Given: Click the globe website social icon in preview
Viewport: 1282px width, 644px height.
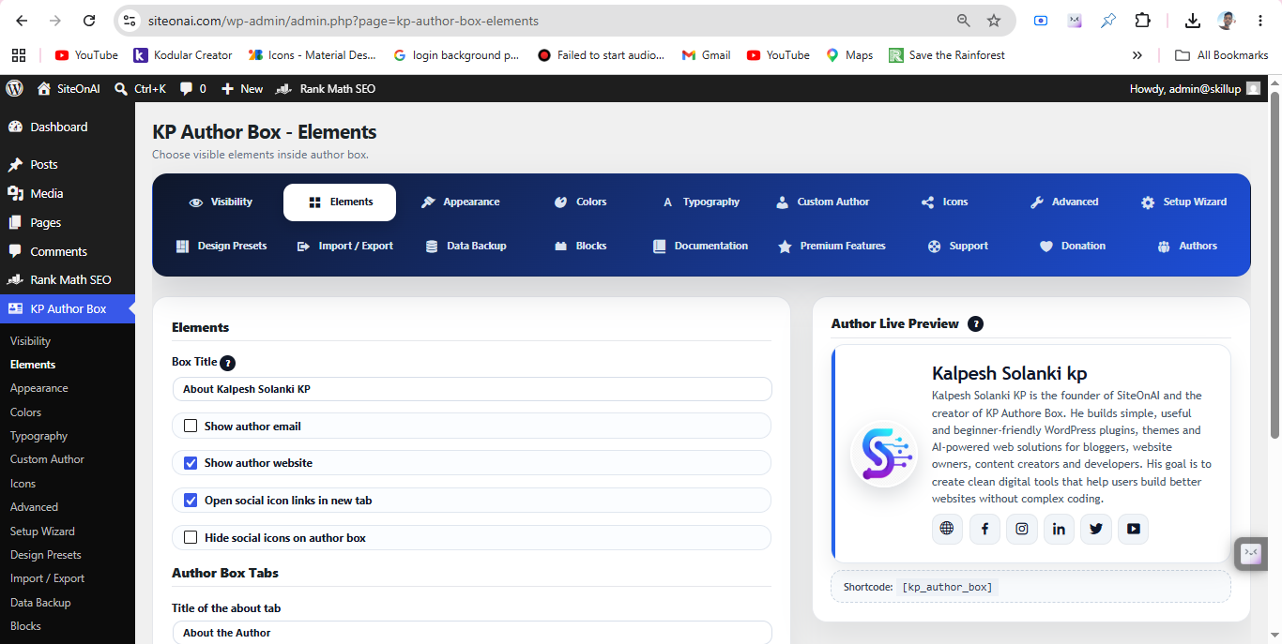Looking at the screenshot, I should [947, 529].
